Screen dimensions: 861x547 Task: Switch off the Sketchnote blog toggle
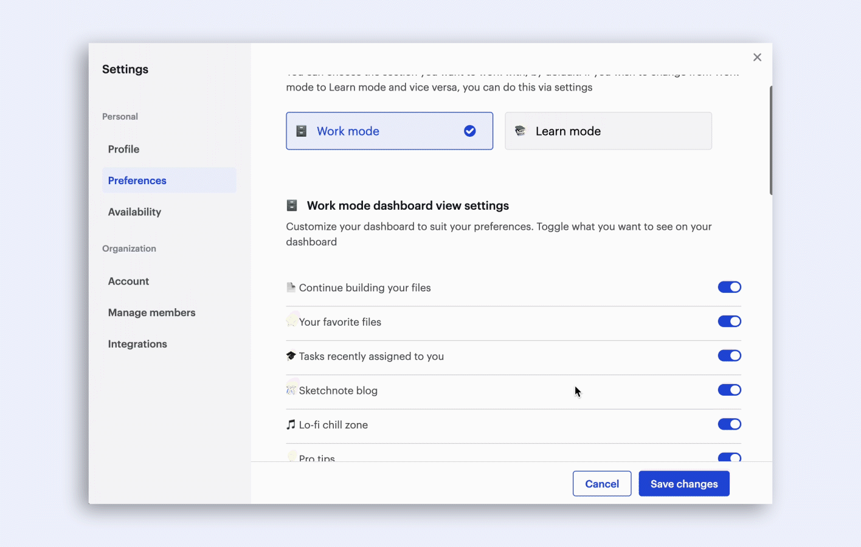click(x=729, y=390)
